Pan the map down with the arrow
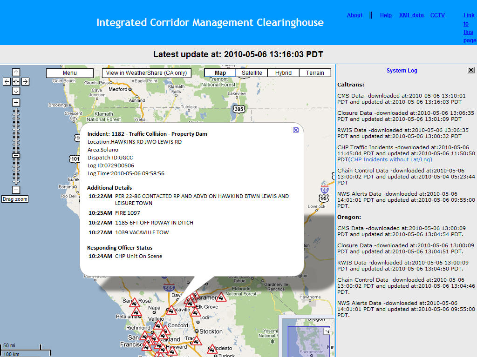 click(x=16, y=91)
